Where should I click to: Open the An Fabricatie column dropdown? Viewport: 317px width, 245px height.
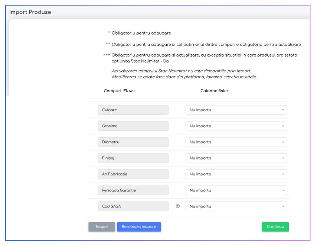[x=236, y=174]
